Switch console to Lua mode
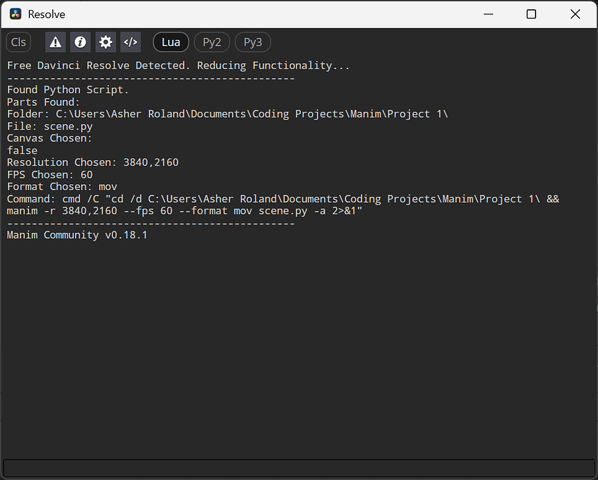The height and width of the screenshot is (480, 598). 171,42
